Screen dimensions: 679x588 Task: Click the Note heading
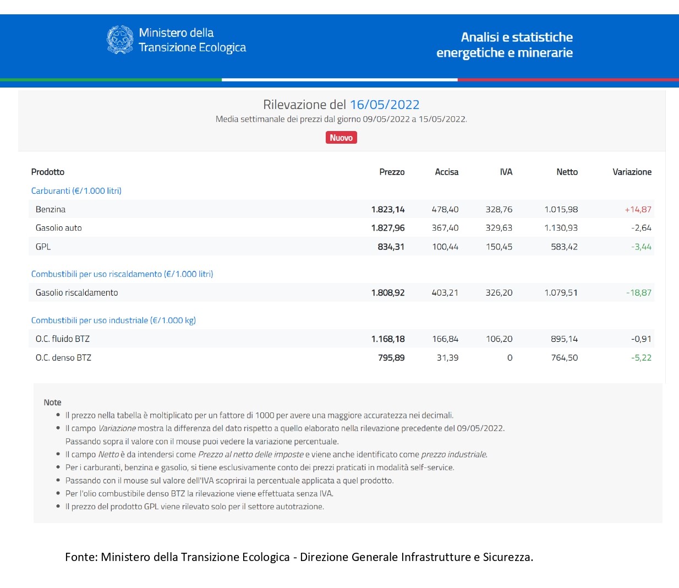(x=53, y=402)
